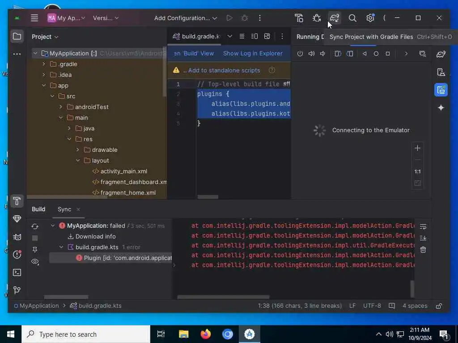Viewport: 458px width, 343px height.
Task: Click the Debug bug toolbar icon
Action: [x=317, y=18]
